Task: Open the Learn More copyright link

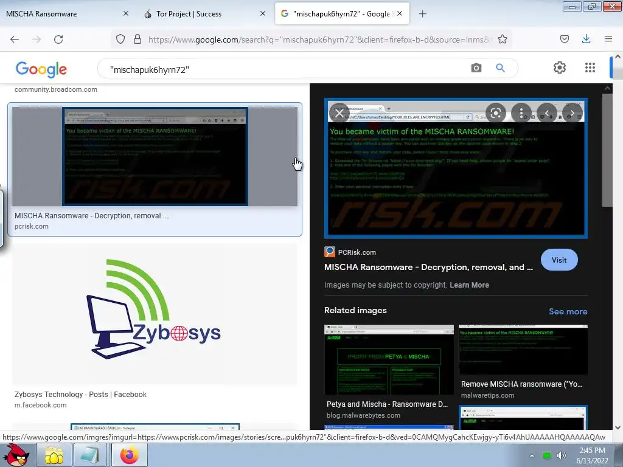Action: pyautogui.click(x=469, y=285)
